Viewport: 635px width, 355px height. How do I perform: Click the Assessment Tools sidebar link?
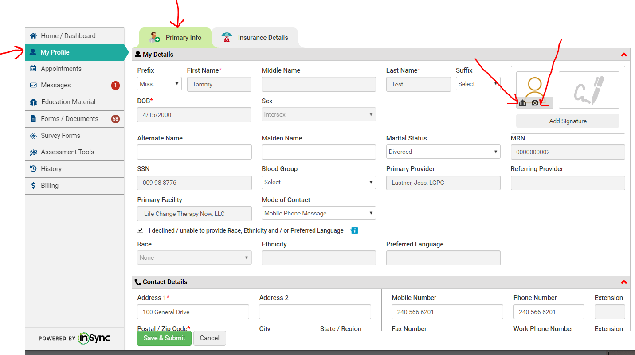[x=74, y=152]
